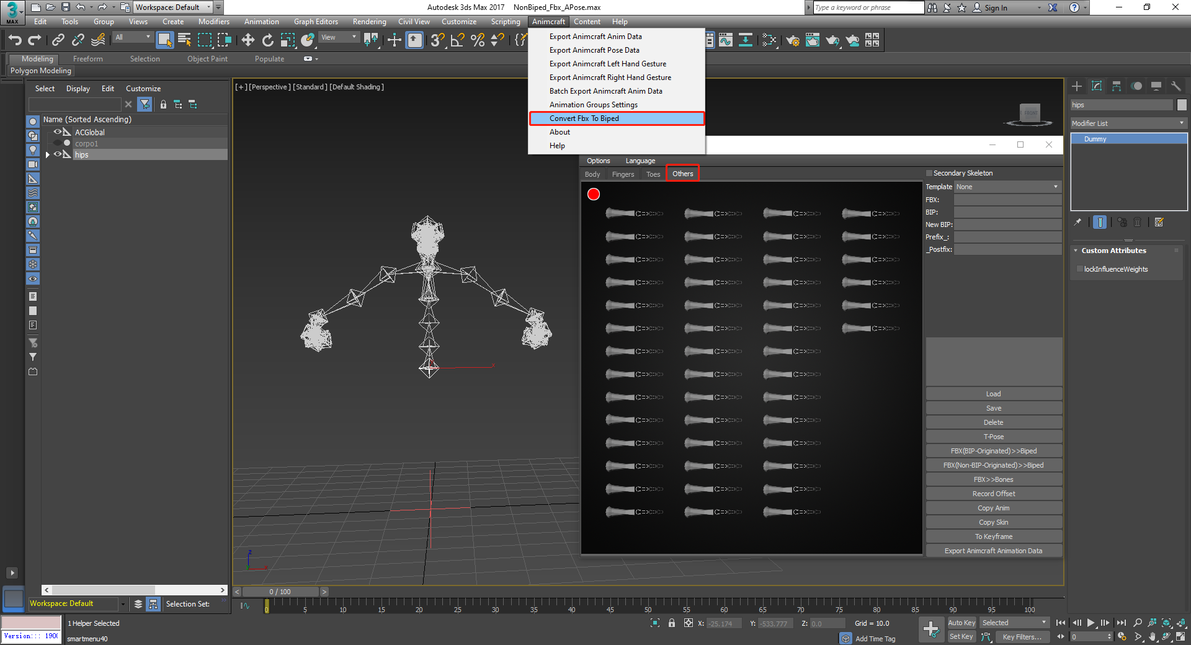Click the object color swatch beside hips name

(x=1182, y=105)
